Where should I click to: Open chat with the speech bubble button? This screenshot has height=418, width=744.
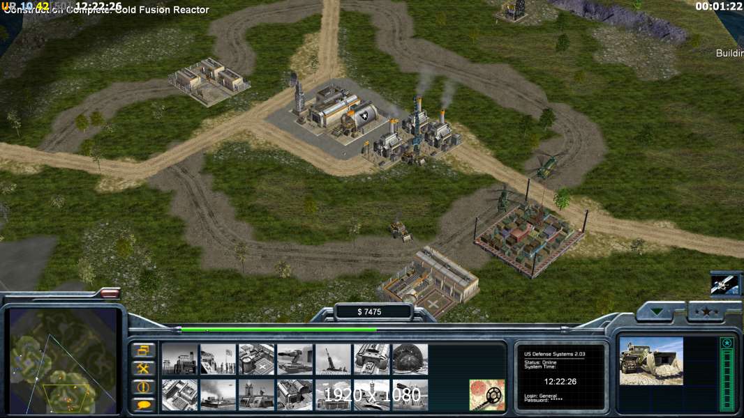click(143, 404)
